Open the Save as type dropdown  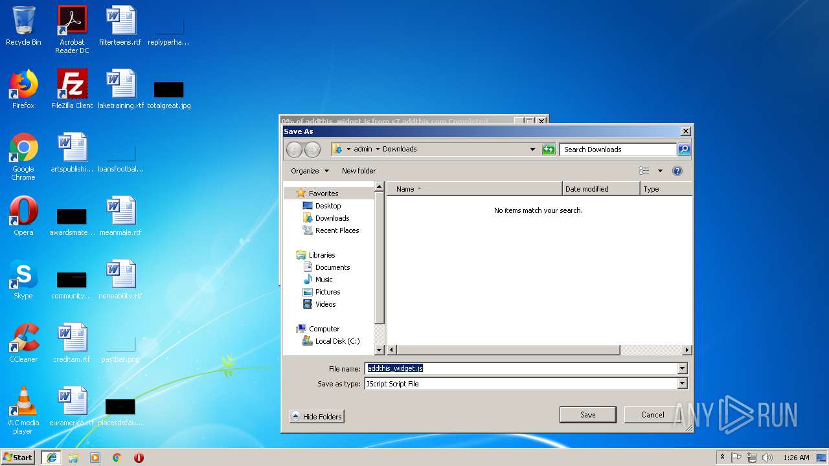[x=682, y=384]
